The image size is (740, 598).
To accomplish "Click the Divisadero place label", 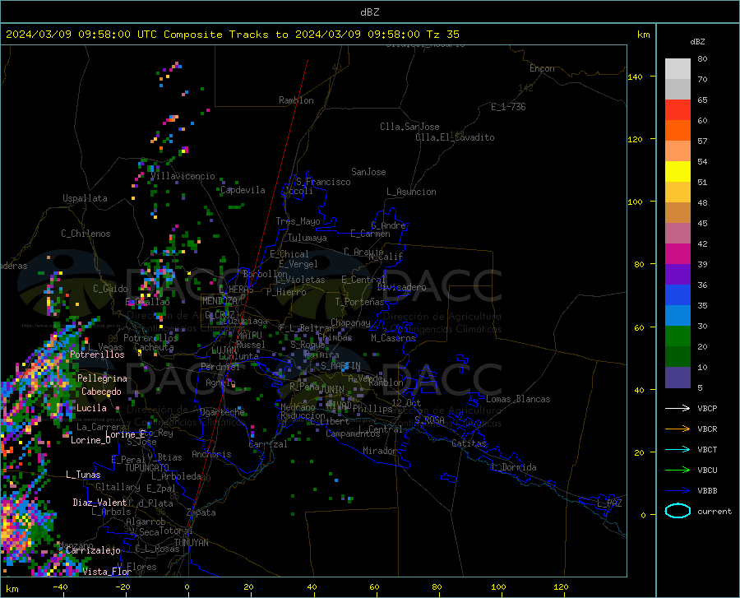I will coord(401,287).
